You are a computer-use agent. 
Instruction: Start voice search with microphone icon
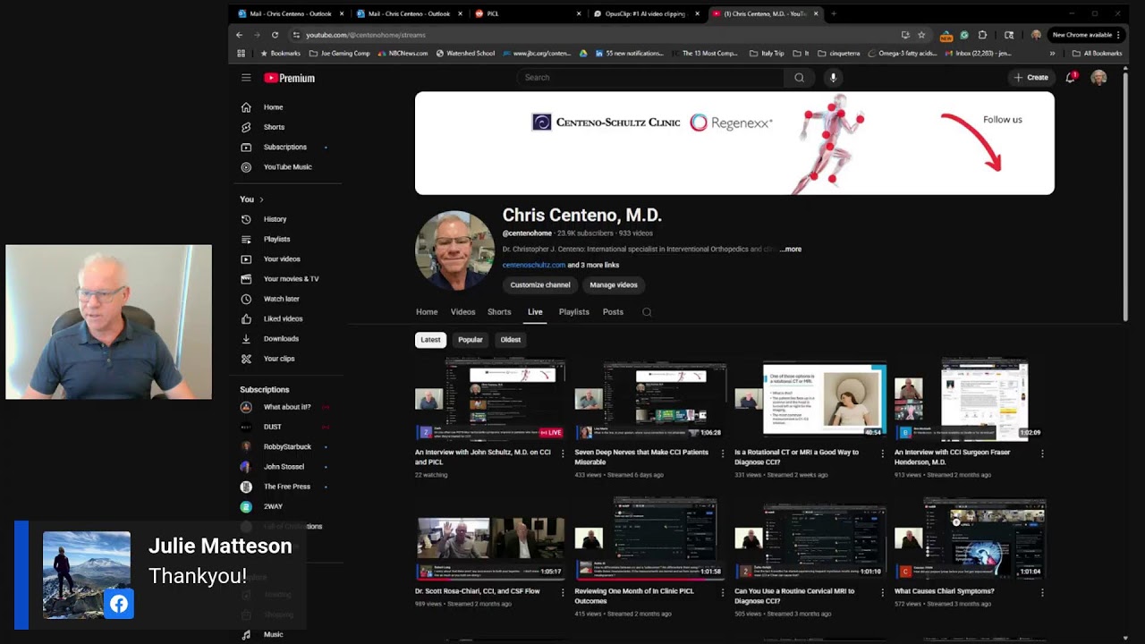coord(833,78)
